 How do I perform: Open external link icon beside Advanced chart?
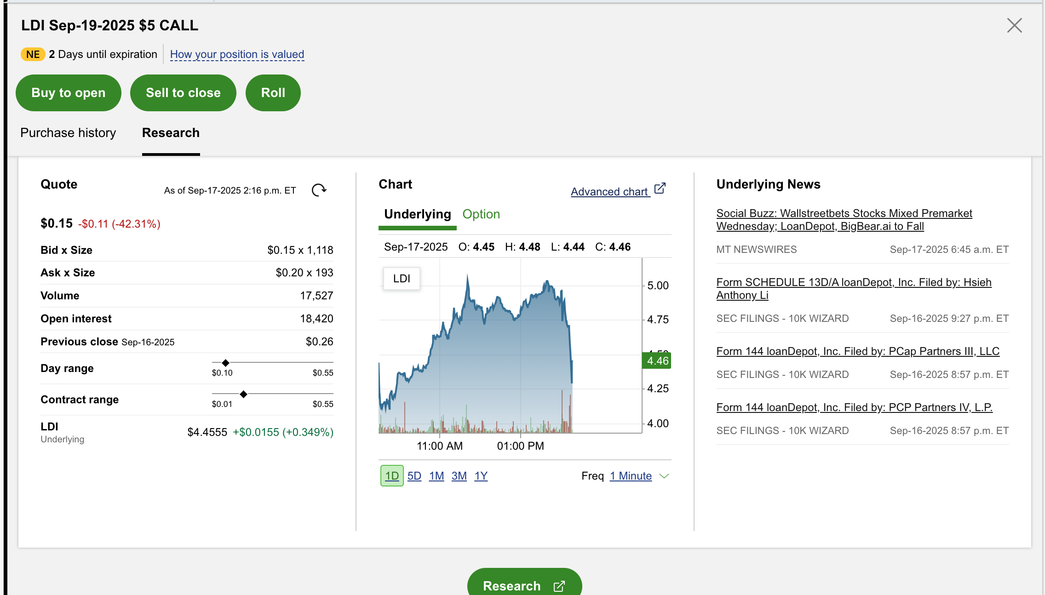(x=660, y=188)
